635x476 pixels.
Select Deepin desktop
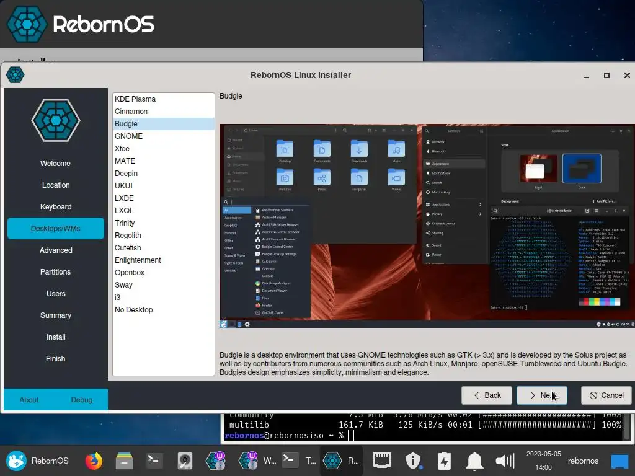pyautogui.click(x=163, y=174)
